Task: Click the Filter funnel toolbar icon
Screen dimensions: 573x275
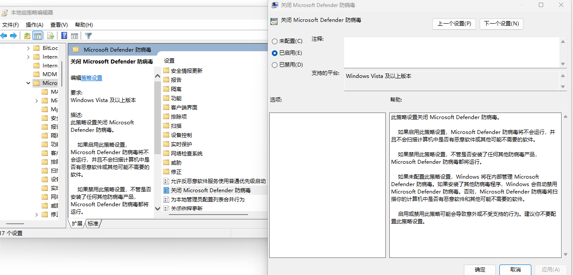Action: click(88, 35)
